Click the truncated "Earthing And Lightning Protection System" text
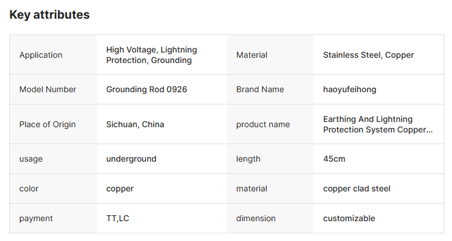The image size is (452, 241). click(x=378, y=124)
